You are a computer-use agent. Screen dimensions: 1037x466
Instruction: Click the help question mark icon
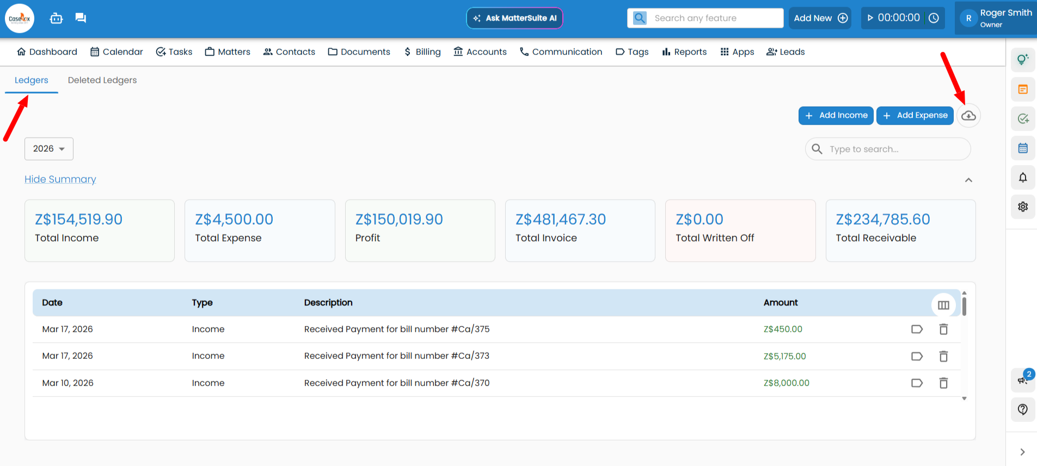[x=1023, y=409]
